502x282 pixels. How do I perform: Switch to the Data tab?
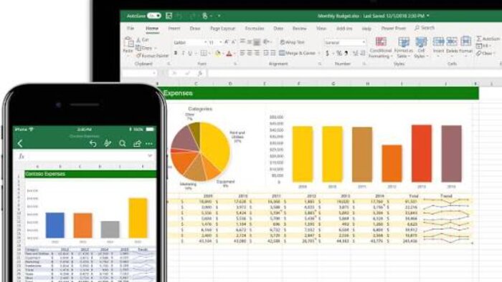coord(278,29)
